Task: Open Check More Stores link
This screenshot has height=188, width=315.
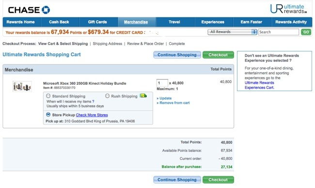Action: [x=92, y=115]
